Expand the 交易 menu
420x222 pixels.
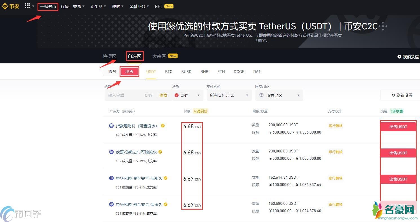click(79, 6)
